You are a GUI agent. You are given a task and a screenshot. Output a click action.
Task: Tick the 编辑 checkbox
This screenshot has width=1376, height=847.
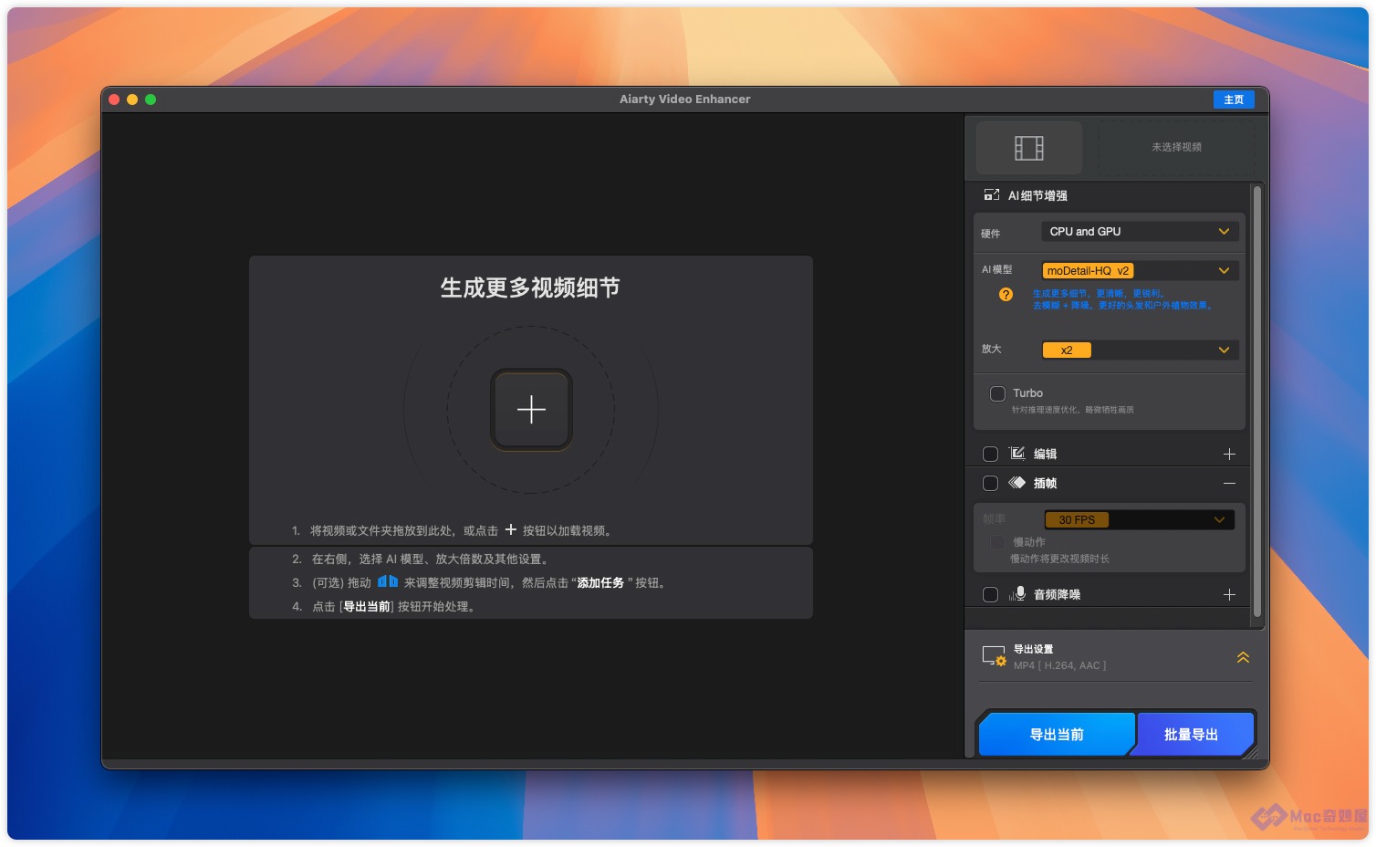click(990, 454)
